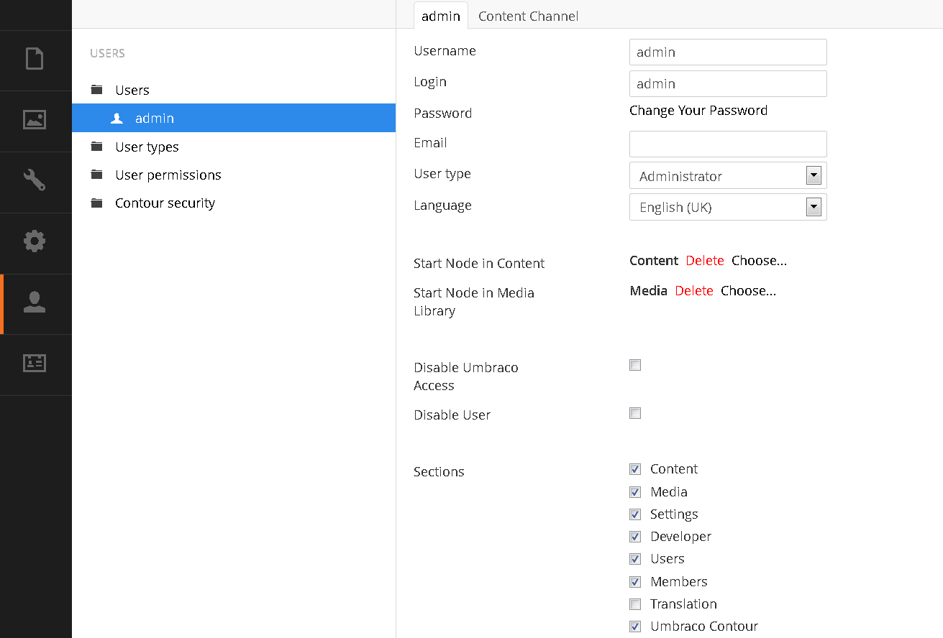This screenshot has height=638, width=943.
Task: Click into the Email input field
Action: point(728,144)
